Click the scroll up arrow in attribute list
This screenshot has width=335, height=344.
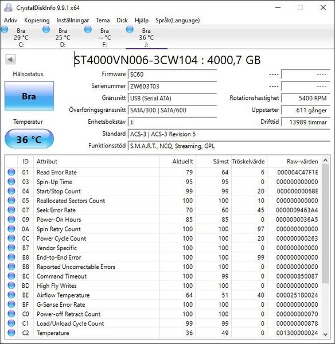326,161
